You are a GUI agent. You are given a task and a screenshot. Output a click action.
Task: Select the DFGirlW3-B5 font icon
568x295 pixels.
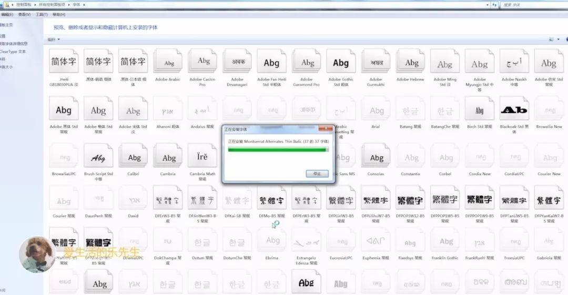[341, 198]
